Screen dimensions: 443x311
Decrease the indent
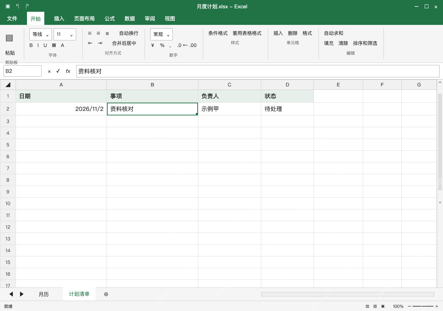click(90, 43)
